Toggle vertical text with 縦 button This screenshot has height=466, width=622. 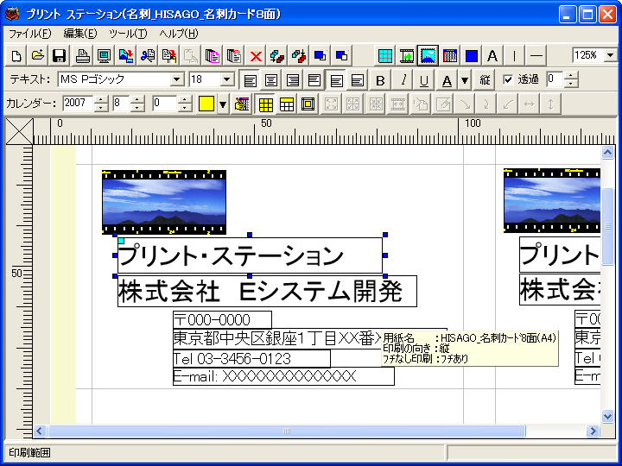486,80
